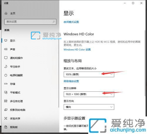Open the 100% (推荐) scaling dropdown
Screen dimensions: 147x134
click(x=89, y=74)
